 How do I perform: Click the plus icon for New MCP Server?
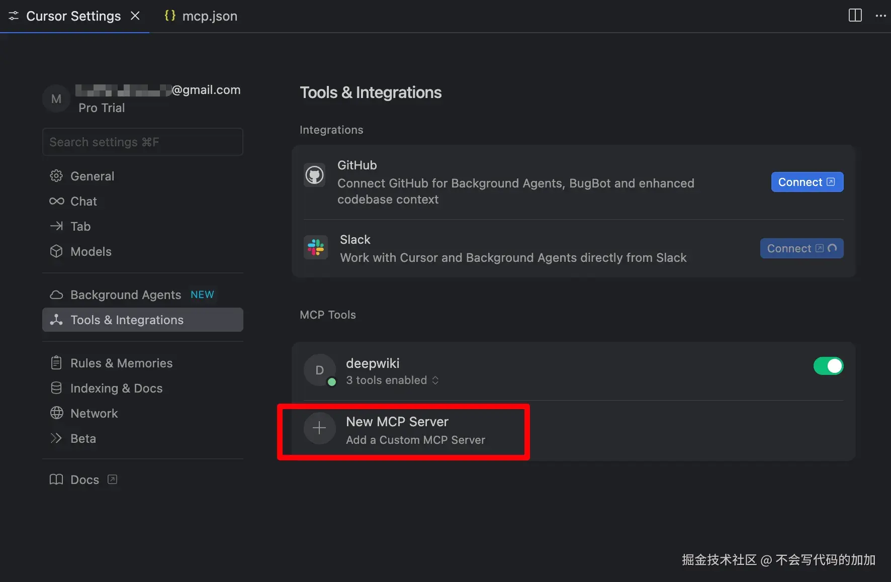coord(319,428)
